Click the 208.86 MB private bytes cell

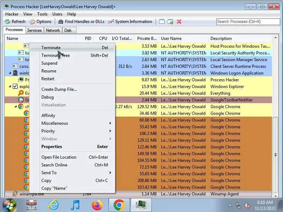(147, 180)
